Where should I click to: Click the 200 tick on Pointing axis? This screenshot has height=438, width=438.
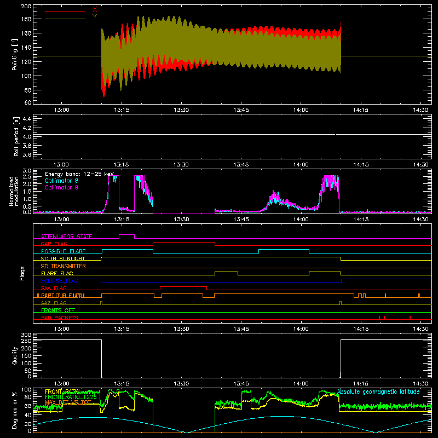26,7
